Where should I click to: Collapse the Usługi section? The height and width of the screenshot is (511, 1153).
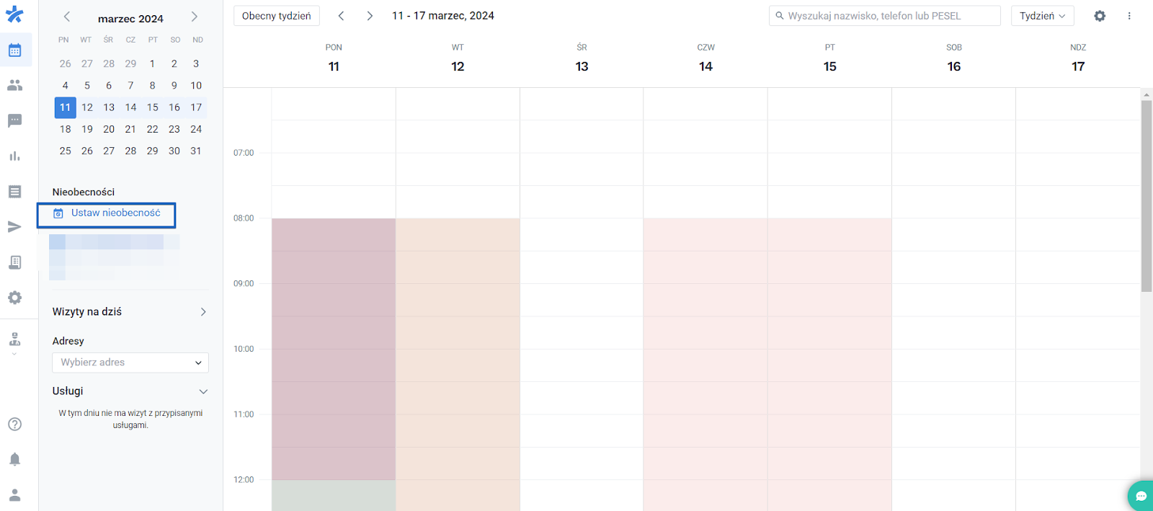point(203,391)
